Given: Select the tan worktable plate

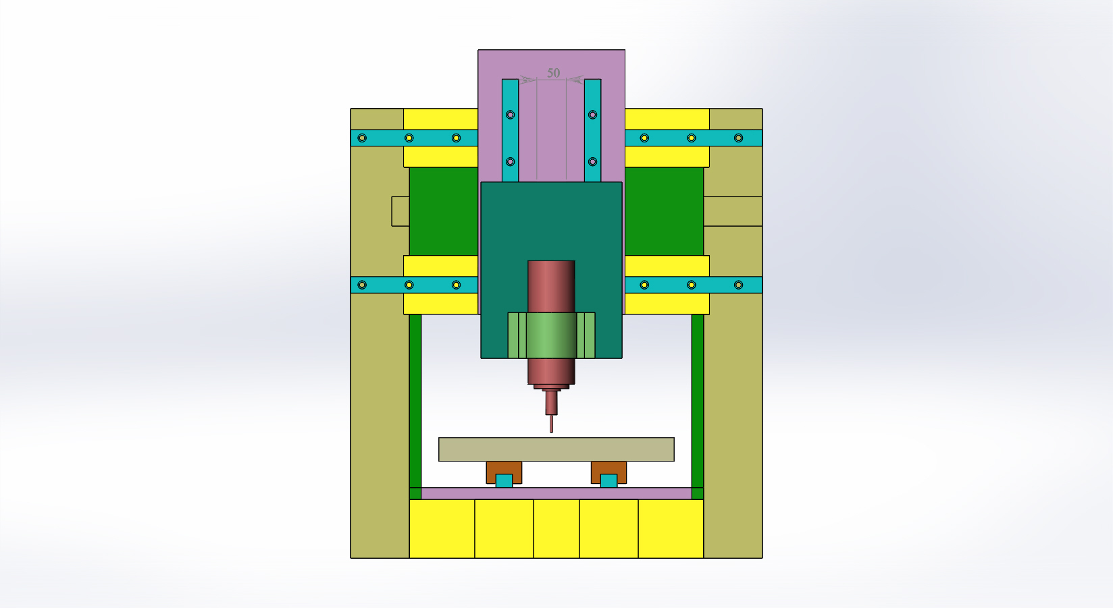Looking at the screenshot, I should (556, 449).
